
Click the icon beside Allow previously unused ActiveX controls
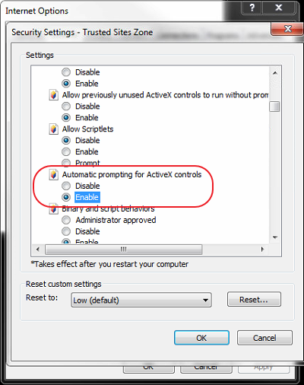click(x=53, y=95)
